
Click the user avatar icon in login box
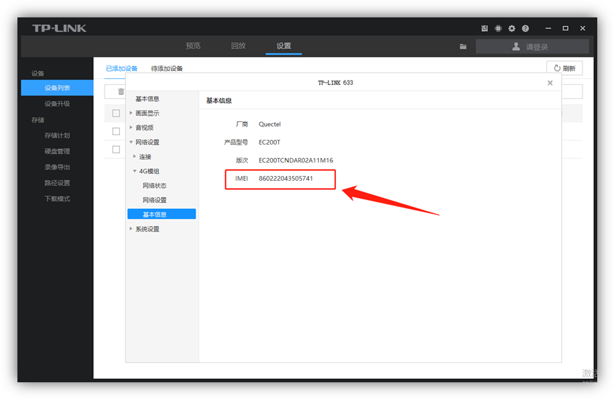516,46
